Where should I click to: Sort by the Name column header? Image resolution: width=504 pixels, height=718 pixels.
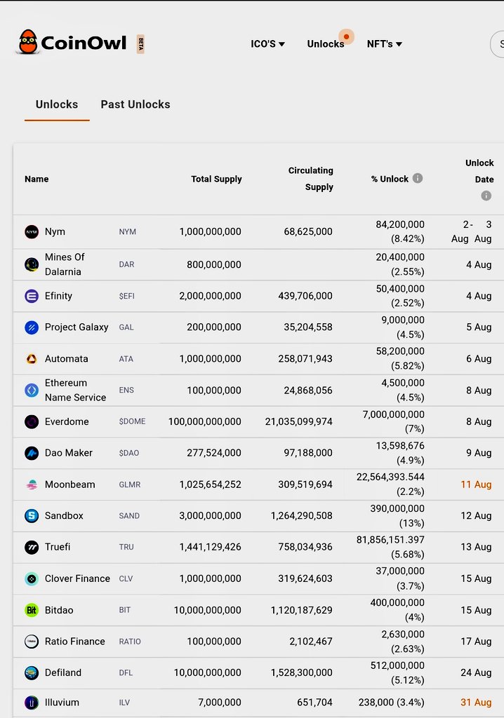(37, 179)
